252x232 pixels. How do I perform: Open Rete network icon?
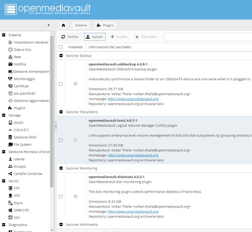tap(10, 57)
